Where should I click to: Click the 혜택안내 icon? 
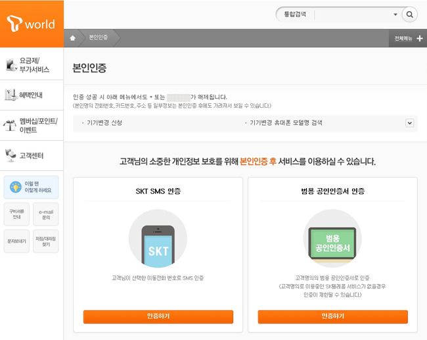tap(11, 95)
